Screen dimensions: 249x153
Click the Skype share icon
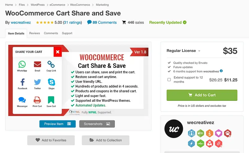[x=51, y=82]
